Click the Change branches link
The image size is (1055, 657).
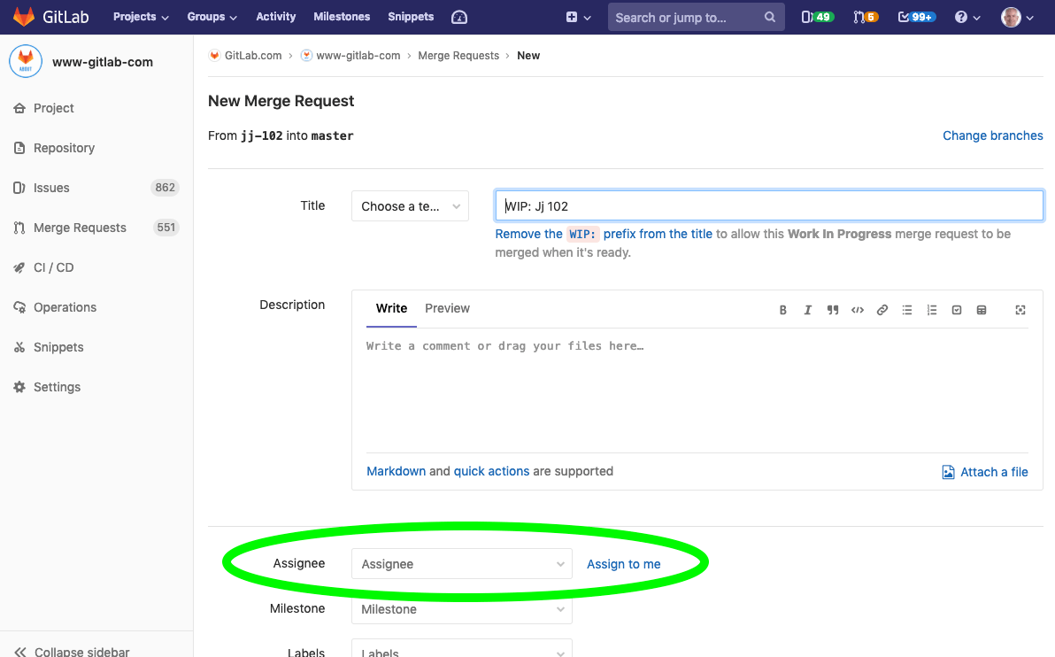(992, 135)
